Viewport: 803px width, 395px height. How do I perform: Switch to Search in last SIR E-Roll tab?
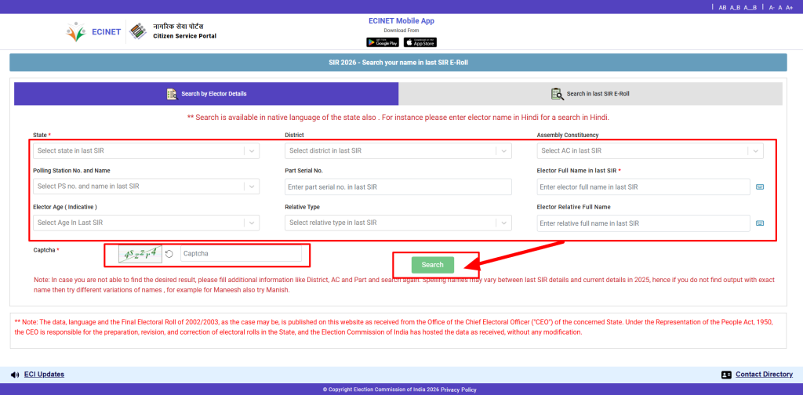tap(590, 93)
